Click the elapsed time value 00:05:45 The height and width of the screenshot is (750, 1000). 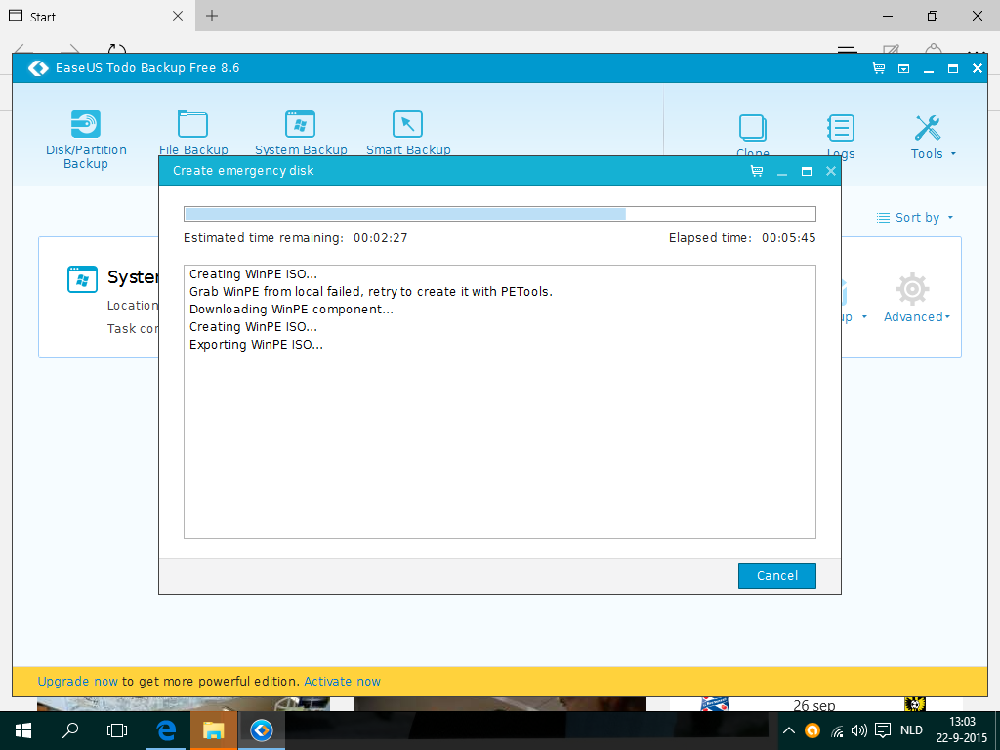click(x=788, y=238)
